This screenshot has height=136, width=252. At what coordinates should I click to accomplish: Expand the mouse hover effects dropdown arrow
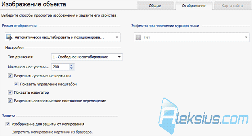pos(246,37)
